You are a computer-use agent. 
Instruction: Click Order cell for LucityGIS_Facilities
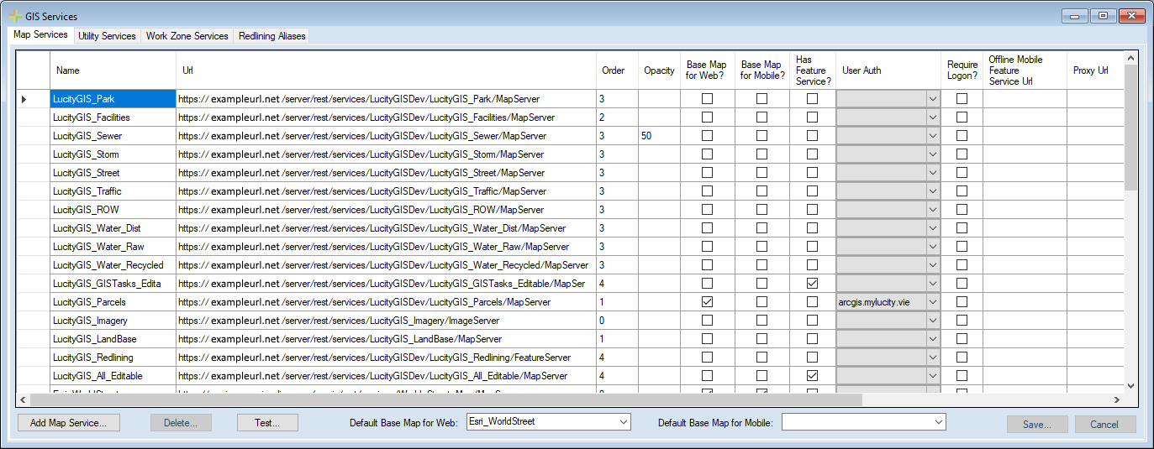pos(618,117)
